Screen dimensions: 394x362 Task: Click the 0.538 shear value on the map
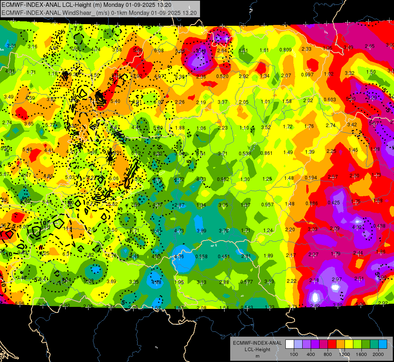pos(245,153)
